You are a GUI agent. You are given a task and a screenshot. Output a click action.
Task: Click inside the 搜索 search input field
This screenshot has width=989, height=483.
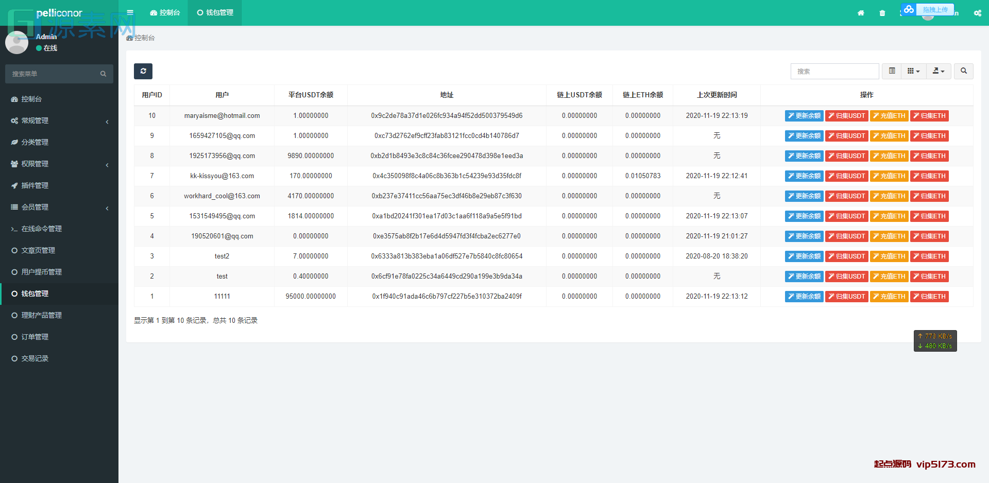click(x=834, y=71)
